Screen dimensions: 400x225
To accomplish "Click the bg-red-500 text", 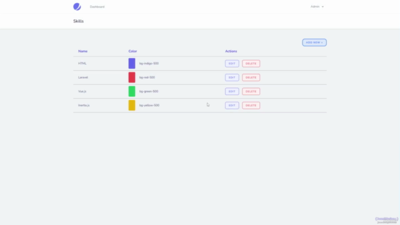I will pos(147,77).
